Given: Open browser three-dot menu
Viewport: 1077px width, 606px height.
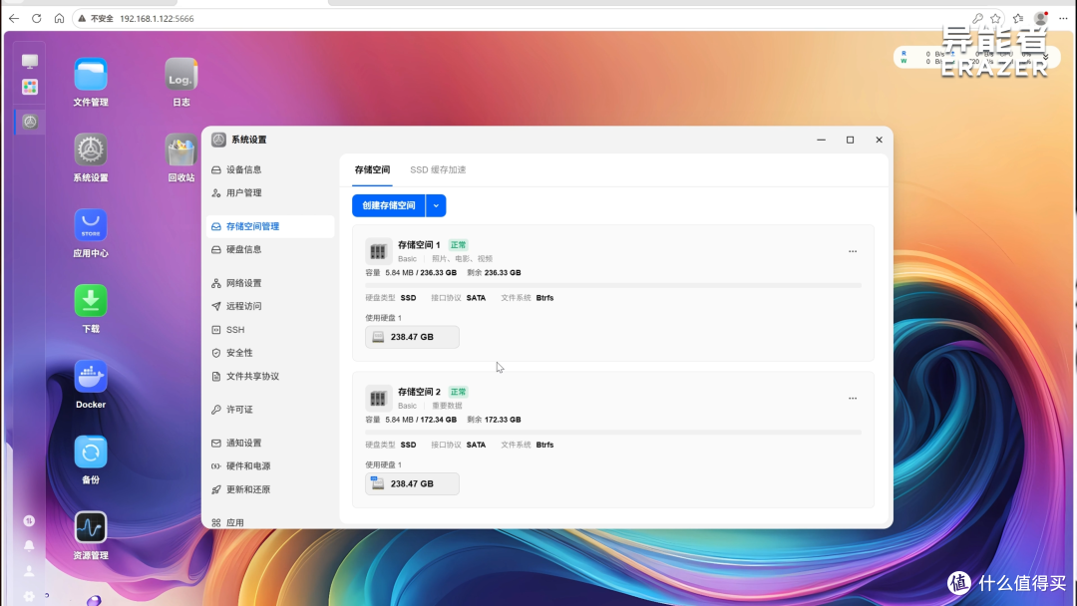Looking at the screenshot, I should (1063, 19).
